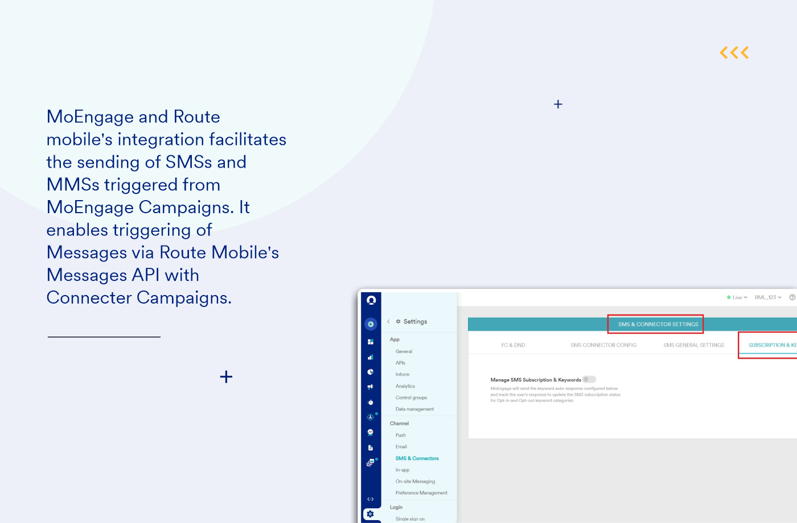The width and height of the screenshot is (797, 523).
Task: Open the analytics bar chart icon
Action: (x=371, y=357)
